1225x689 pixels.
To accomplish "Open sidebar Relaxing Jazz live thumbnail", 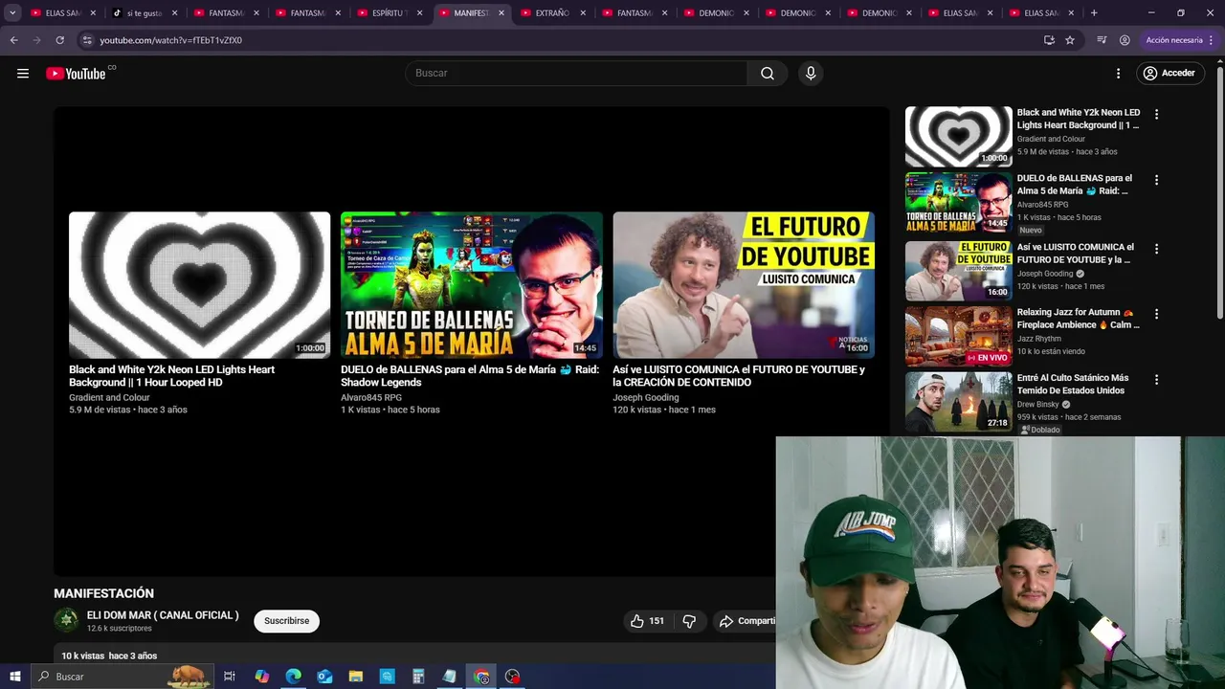I will coord(958,336).
